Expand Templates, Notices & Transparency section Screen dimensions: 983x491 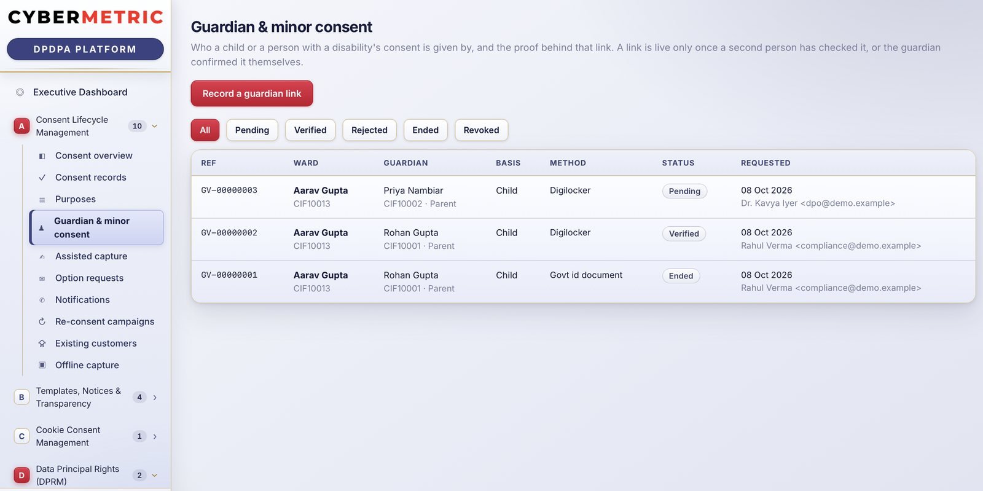155,397
